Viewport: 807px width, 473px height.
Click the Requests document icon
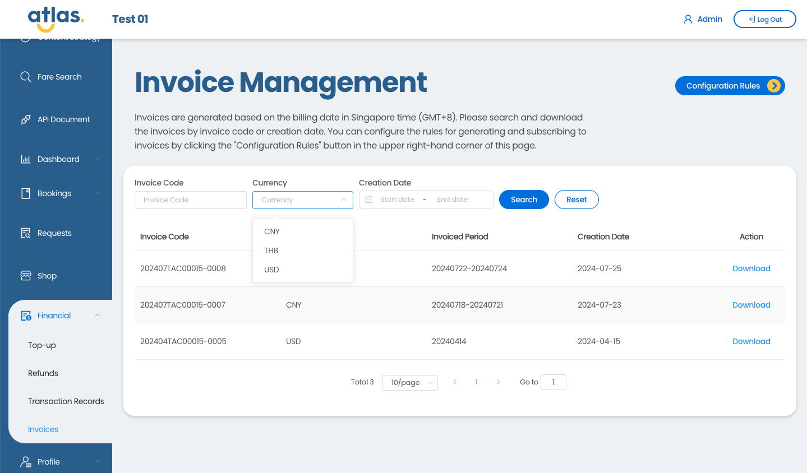click(x=26, y=233)
